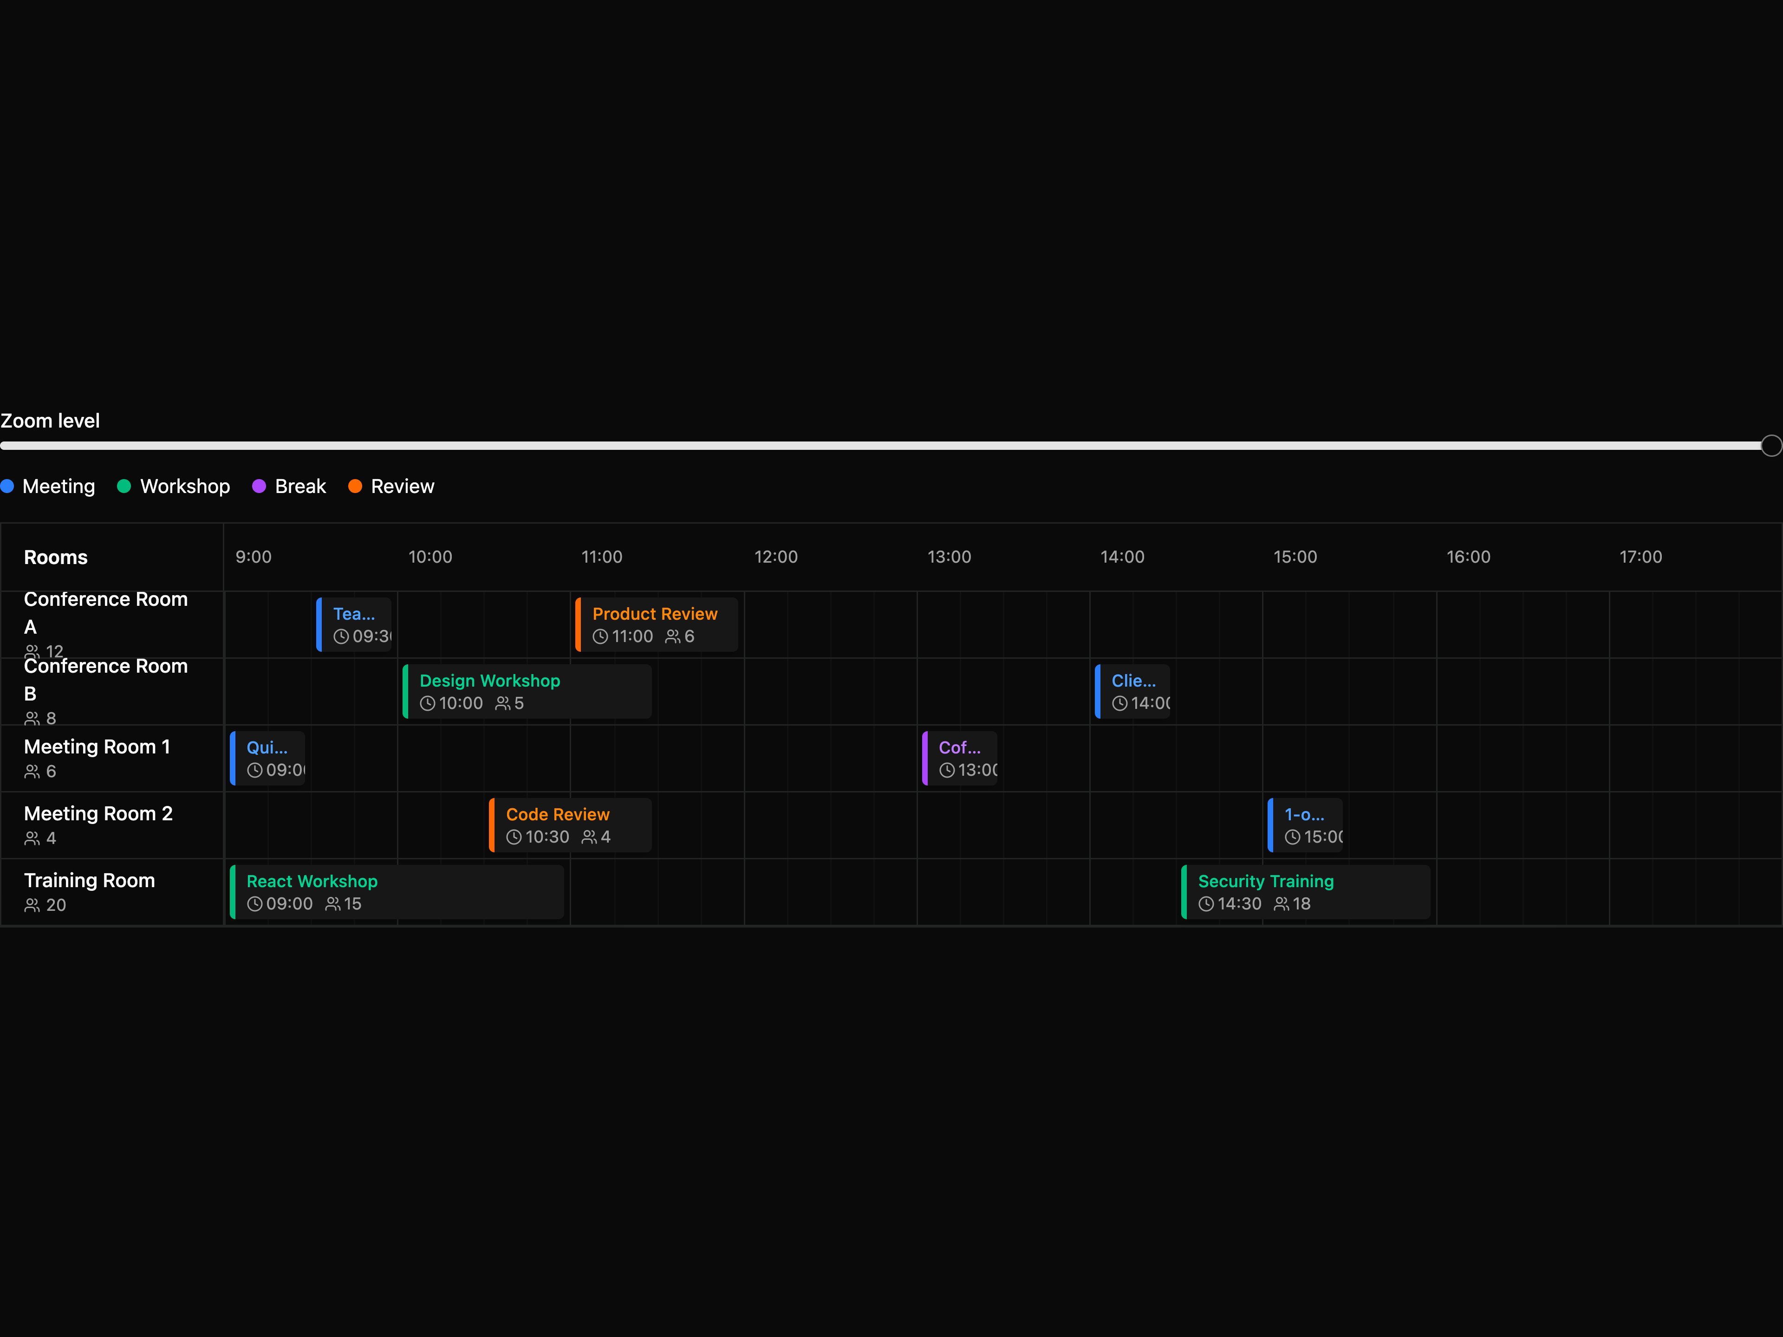Select the 1-o... event at 15:00
This screenshot has height=1337, width=1783.
[1305, 825]
